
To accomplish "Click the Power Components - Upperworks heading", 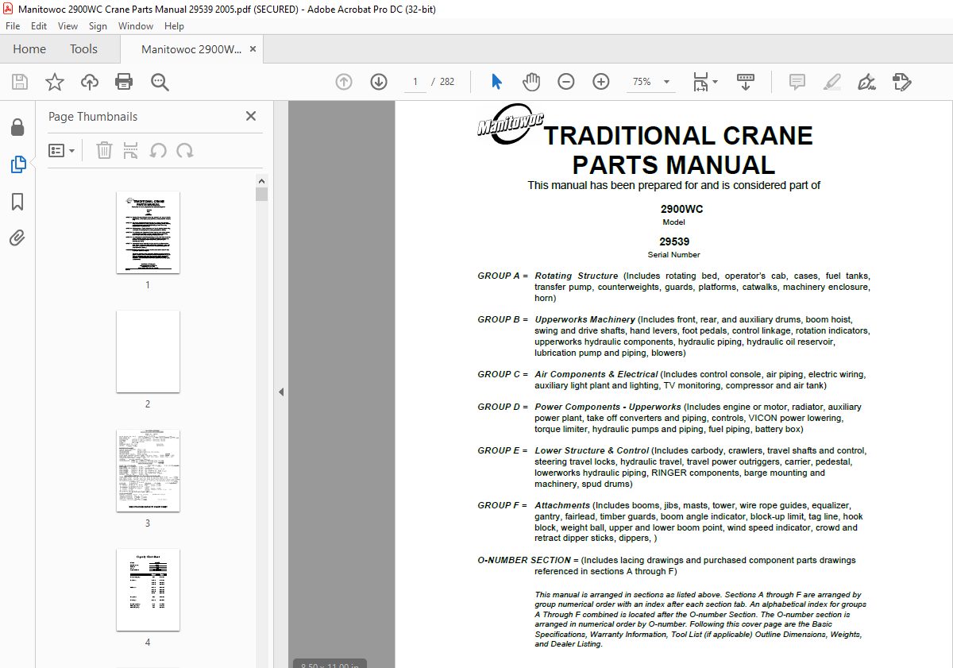I will (608, 407).
